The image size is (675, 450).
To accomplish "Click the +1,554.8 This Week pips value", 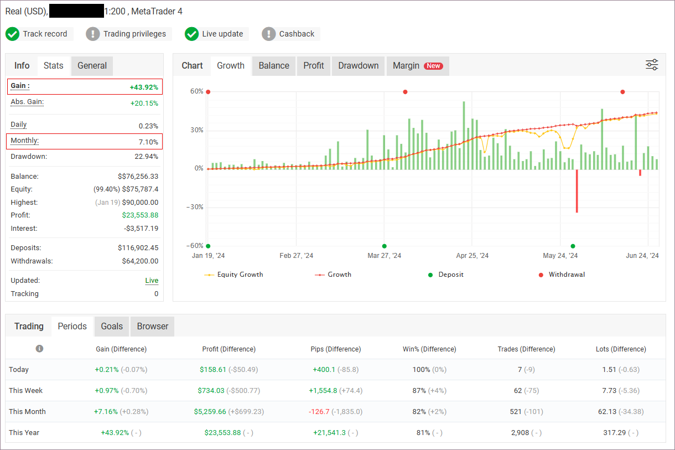I will coord(323,391).
